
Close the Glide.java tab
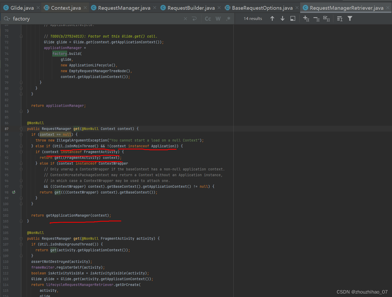(x=38, y=8)
